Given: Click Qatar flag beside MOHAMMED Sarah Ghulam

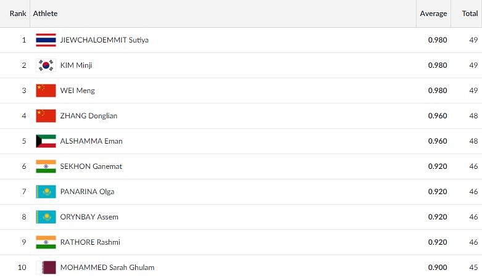Looking at the screenshot, I should coord(46,268).
